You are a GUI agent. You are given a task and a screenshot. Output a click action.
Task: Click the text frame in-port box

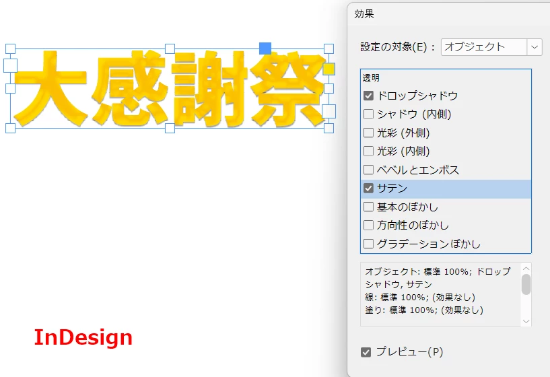coord(10,65)
